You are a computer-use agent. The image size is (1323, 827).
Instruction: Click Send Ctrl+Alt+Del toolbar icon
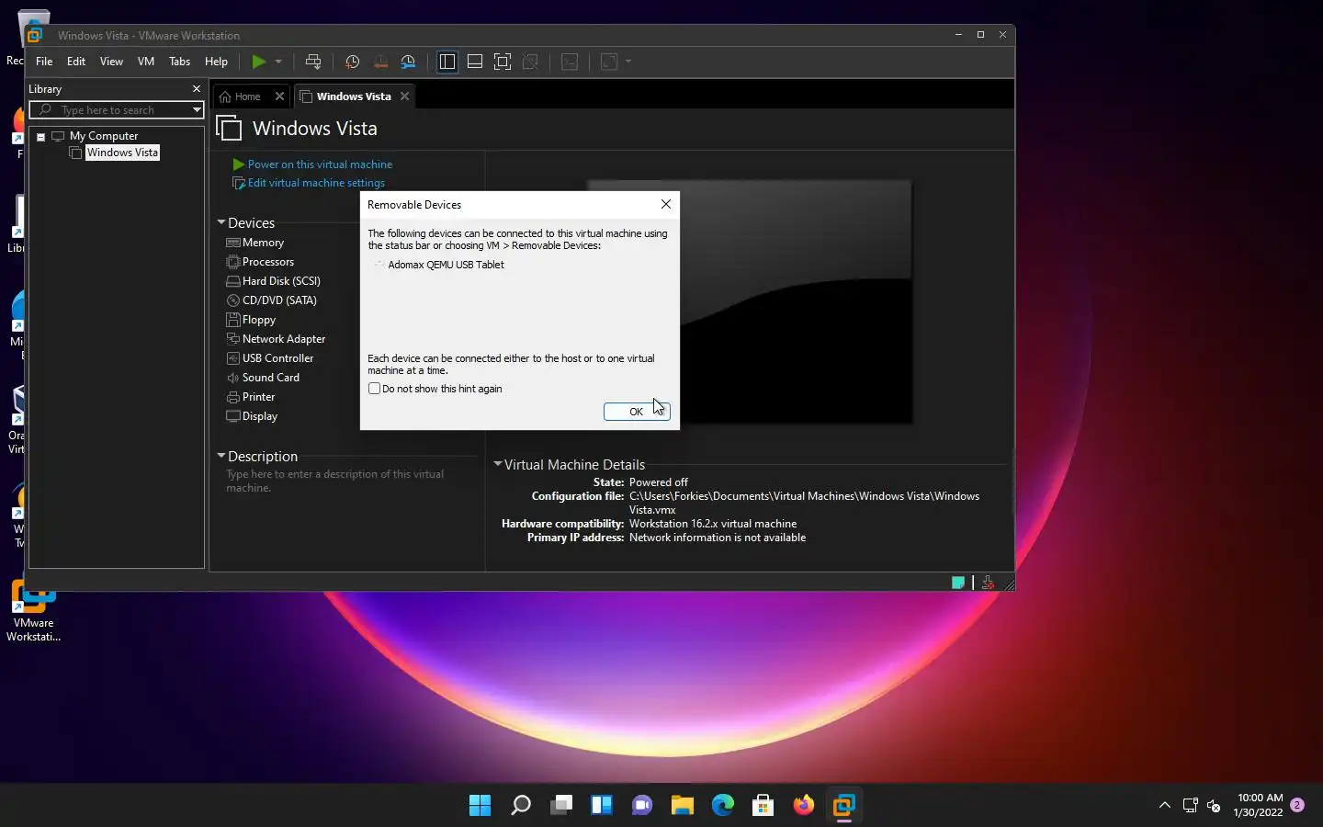point(313,62)
